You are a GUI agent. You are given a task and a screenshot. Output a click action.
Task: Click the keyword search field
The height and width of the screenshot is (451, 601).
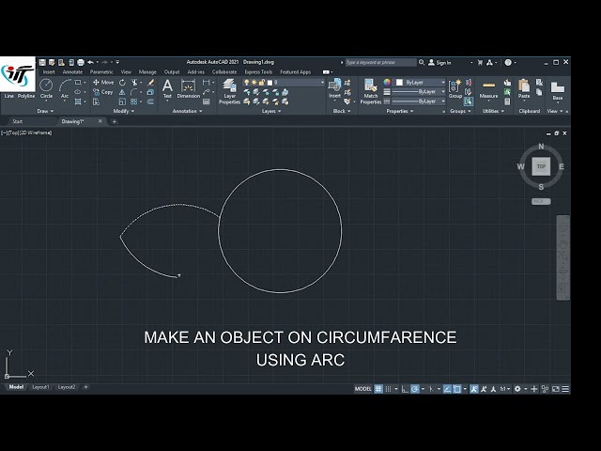click(x=380, y=62)
